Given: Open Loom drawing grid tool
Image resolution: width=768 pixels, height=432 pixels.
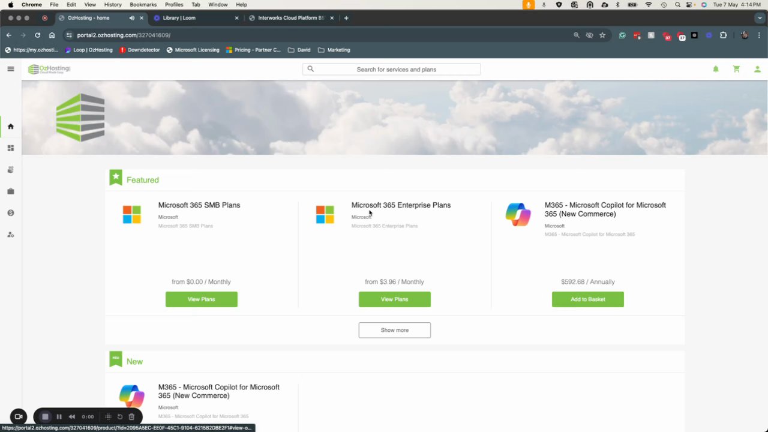Looking at the screenshot, I should click(x=108, y=416).
